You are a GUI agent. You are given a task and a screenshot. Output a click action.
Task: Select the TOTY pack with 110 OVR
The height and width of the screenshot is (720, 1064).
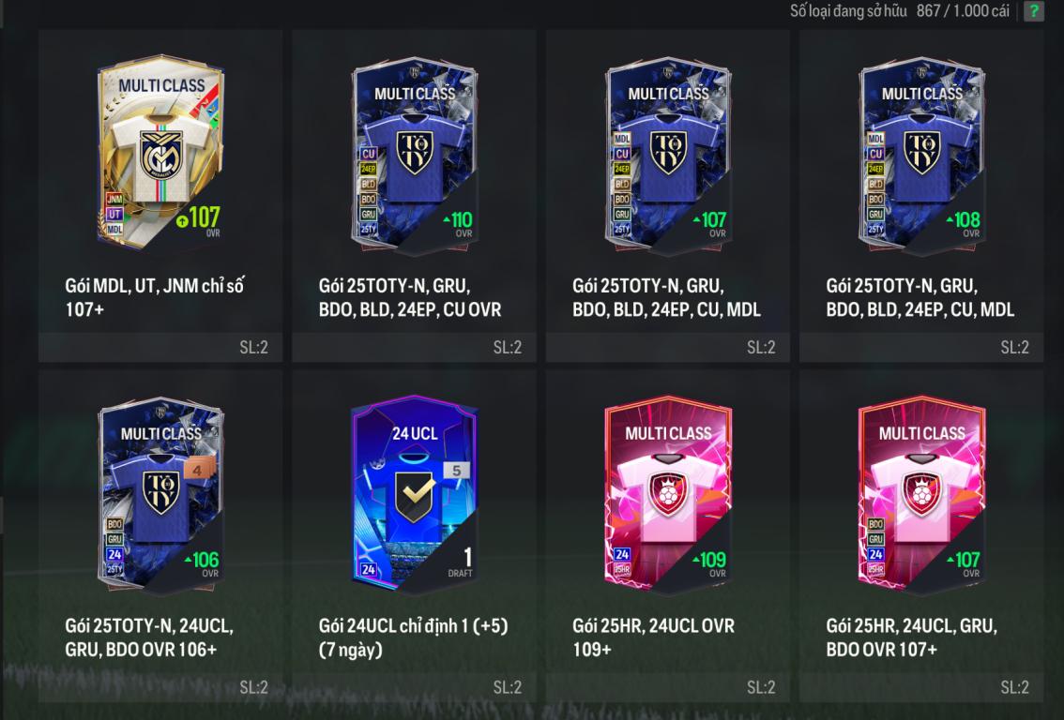click(x=415, y=155)
